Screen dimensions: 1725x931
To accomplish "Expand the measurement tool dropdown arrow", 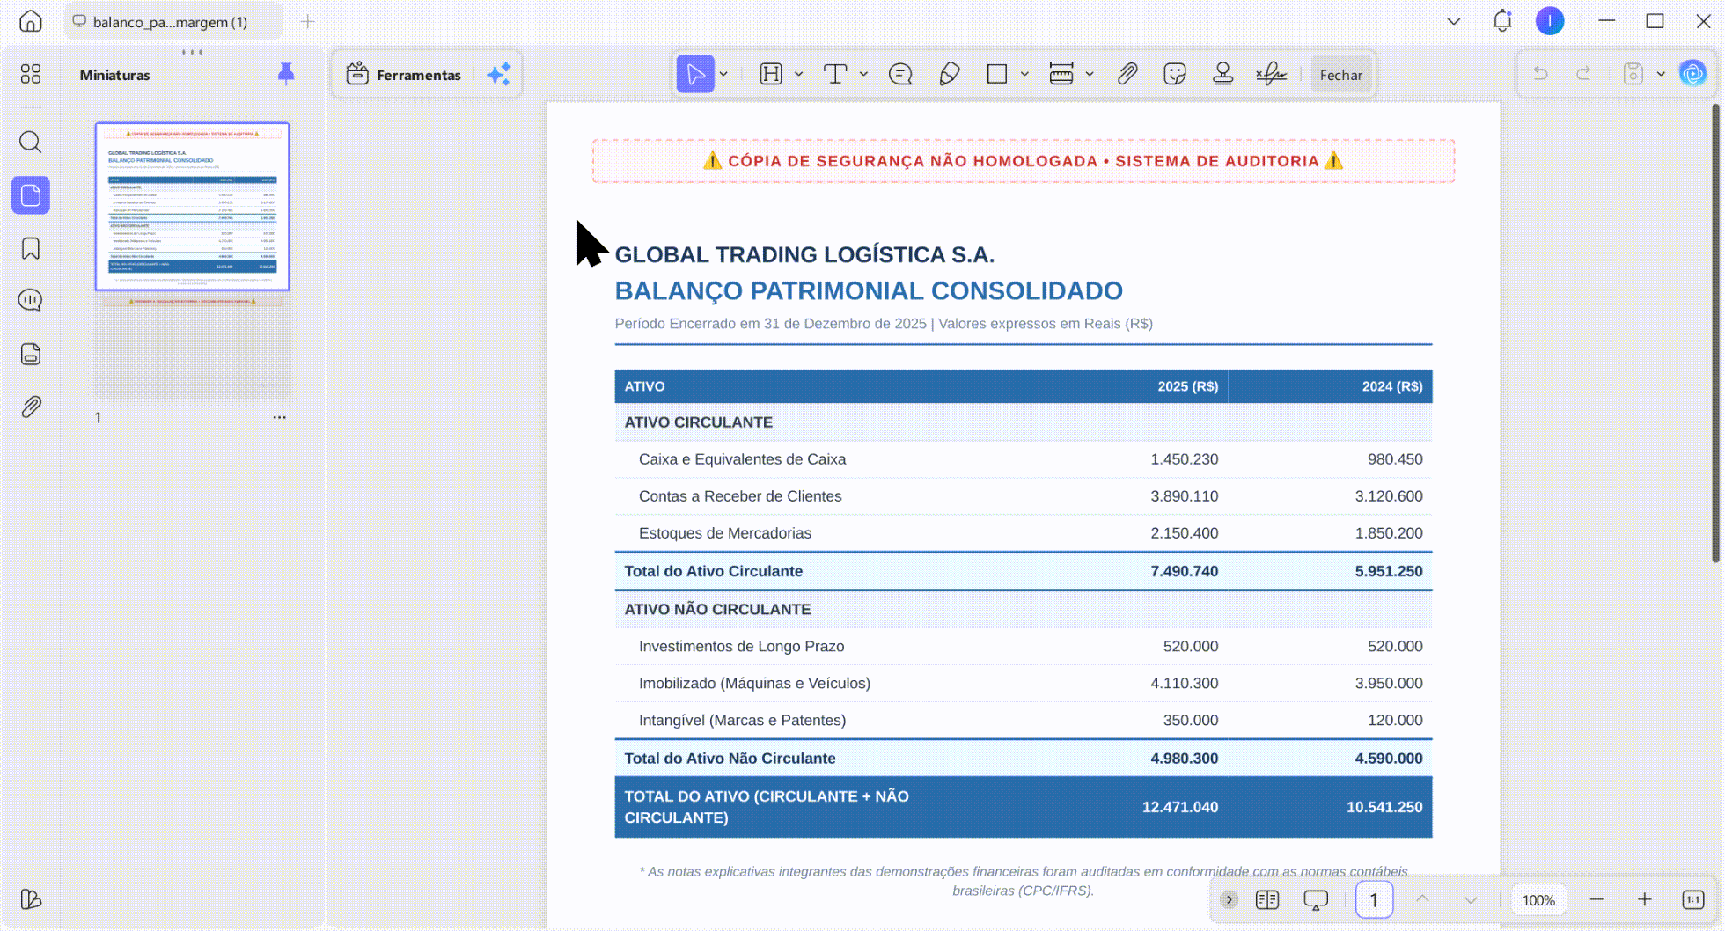I will click(1090, 74).
